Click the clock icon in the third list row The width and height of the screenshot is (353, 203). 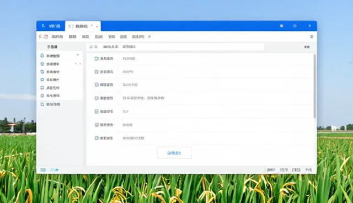(97, 84)
